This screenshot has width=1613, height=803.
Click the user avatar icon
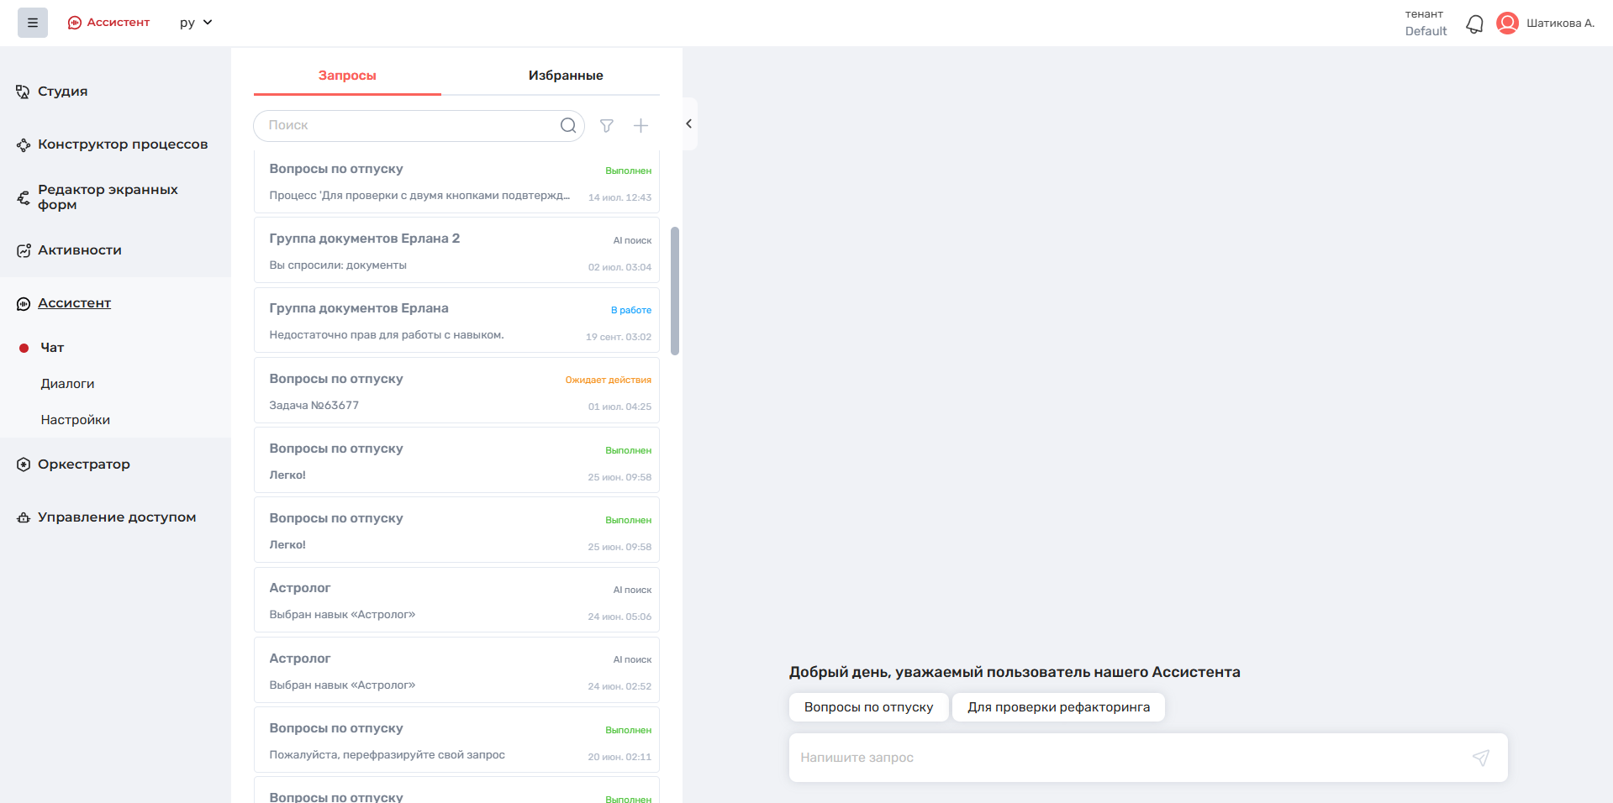(x=1507, y=24)
